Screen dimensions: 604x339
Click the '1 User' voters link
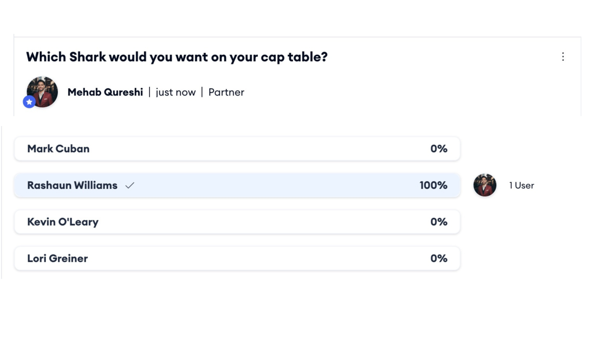521,185
